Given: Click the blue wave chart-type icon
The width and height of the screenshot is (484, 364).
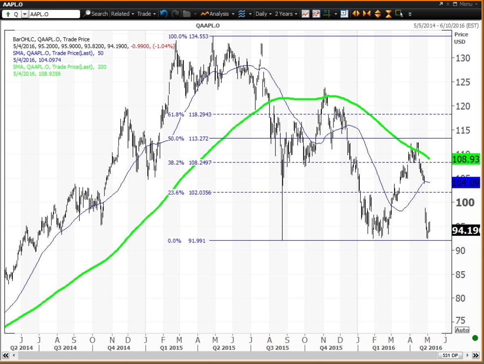Looking at the screenshot, I should 242,14.
